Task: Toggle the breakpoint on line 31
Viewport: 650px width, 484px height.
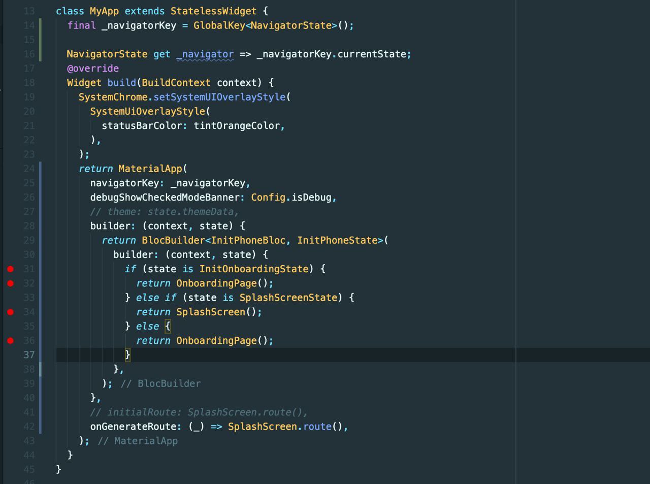Action: tap(10, 269)
